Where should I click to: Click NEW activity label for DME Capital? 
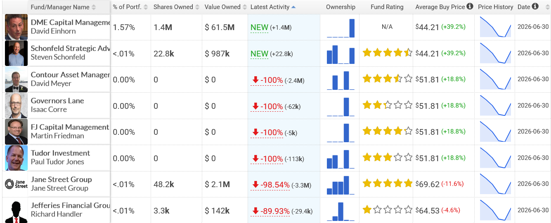[x=259, y=28]
